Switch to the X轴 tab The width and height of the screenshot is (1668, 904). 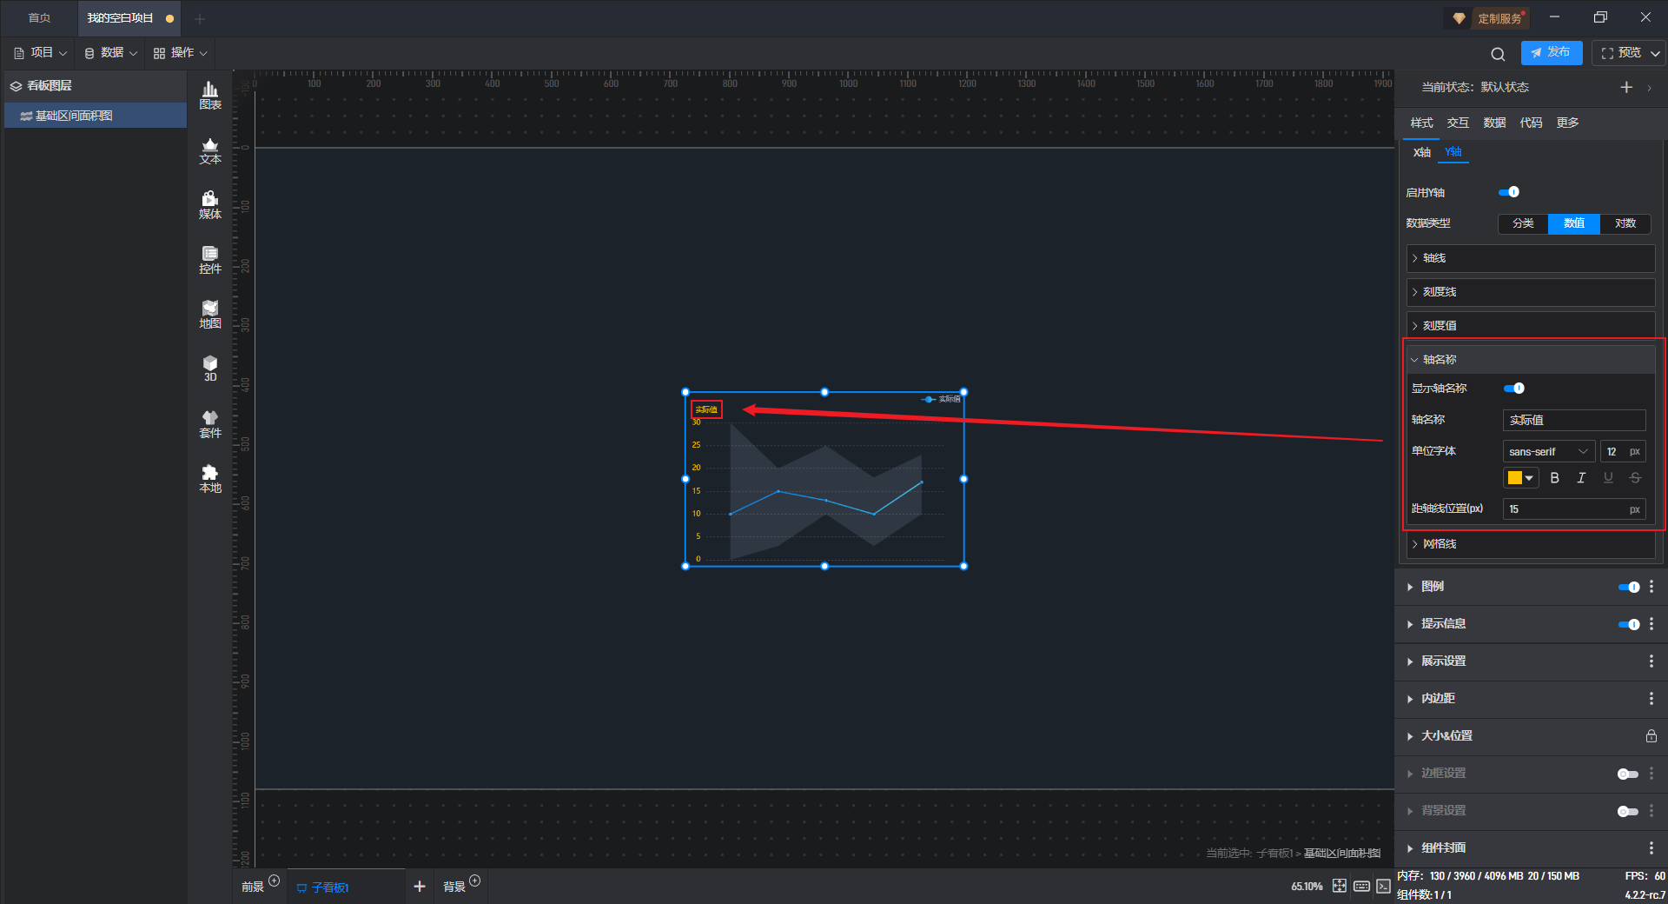[1421, 152]
